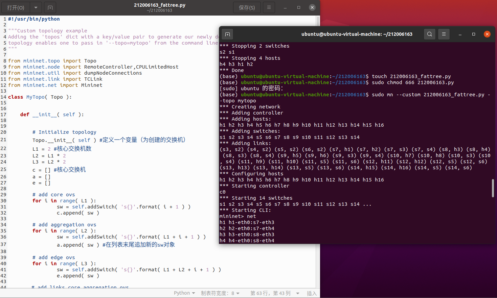This screenshot has height=298, width=497.
Task: Click the '# Initialize topology' comment
Action: tap(64, 132)
